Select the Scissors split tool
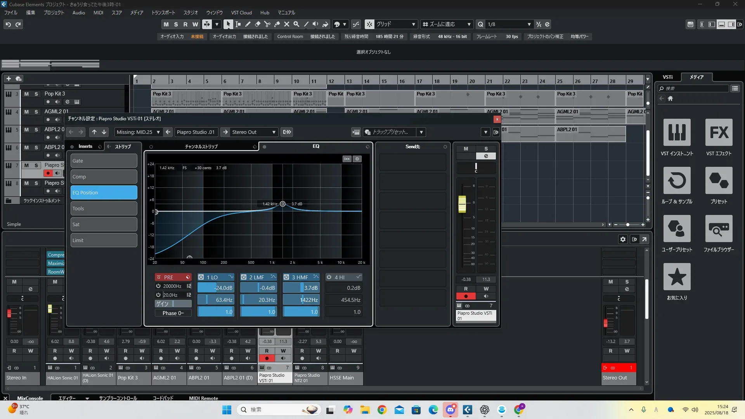The width and height of the screenshot is (745, 419). 267,24
